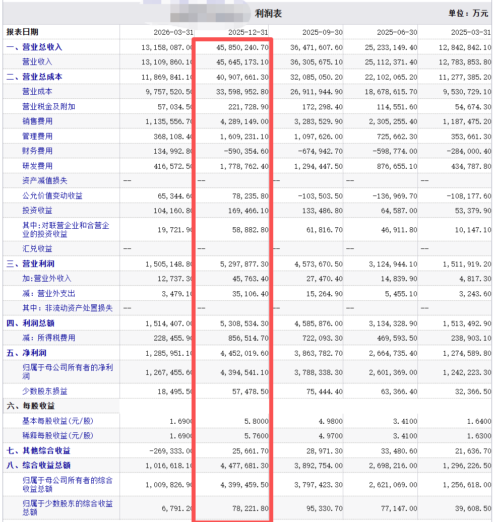Viewport: 494px width, 522px height.
Task: Click the 营业成本 item
Action: [37, 92]
